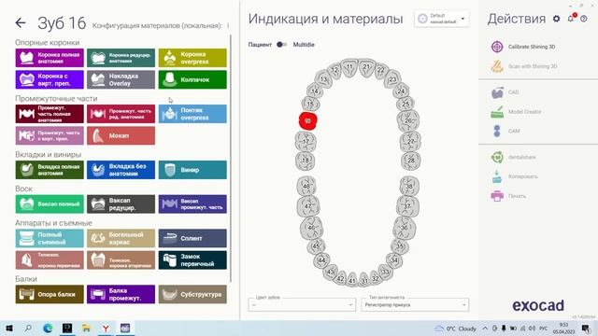Select Бюгельный каркас
This screenshot has width=598, height=336.
[121, 239]
